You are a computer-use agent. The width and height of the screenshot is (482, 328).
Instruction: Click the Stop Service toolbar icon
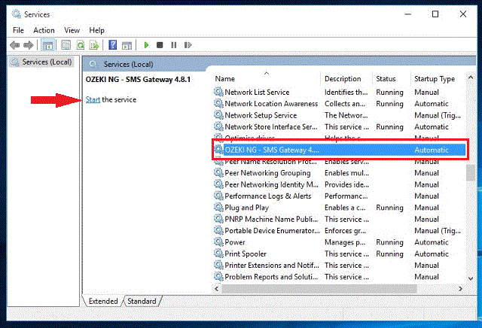click(160, 45)
